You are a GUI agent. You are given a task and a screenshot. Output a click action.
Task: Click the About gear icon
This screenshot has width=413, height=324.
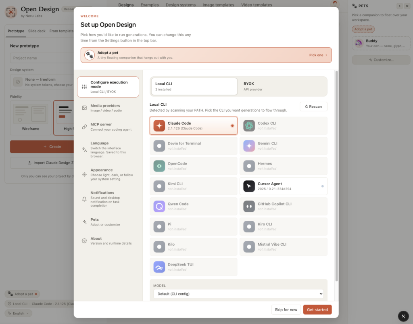[x=84, y=241]
